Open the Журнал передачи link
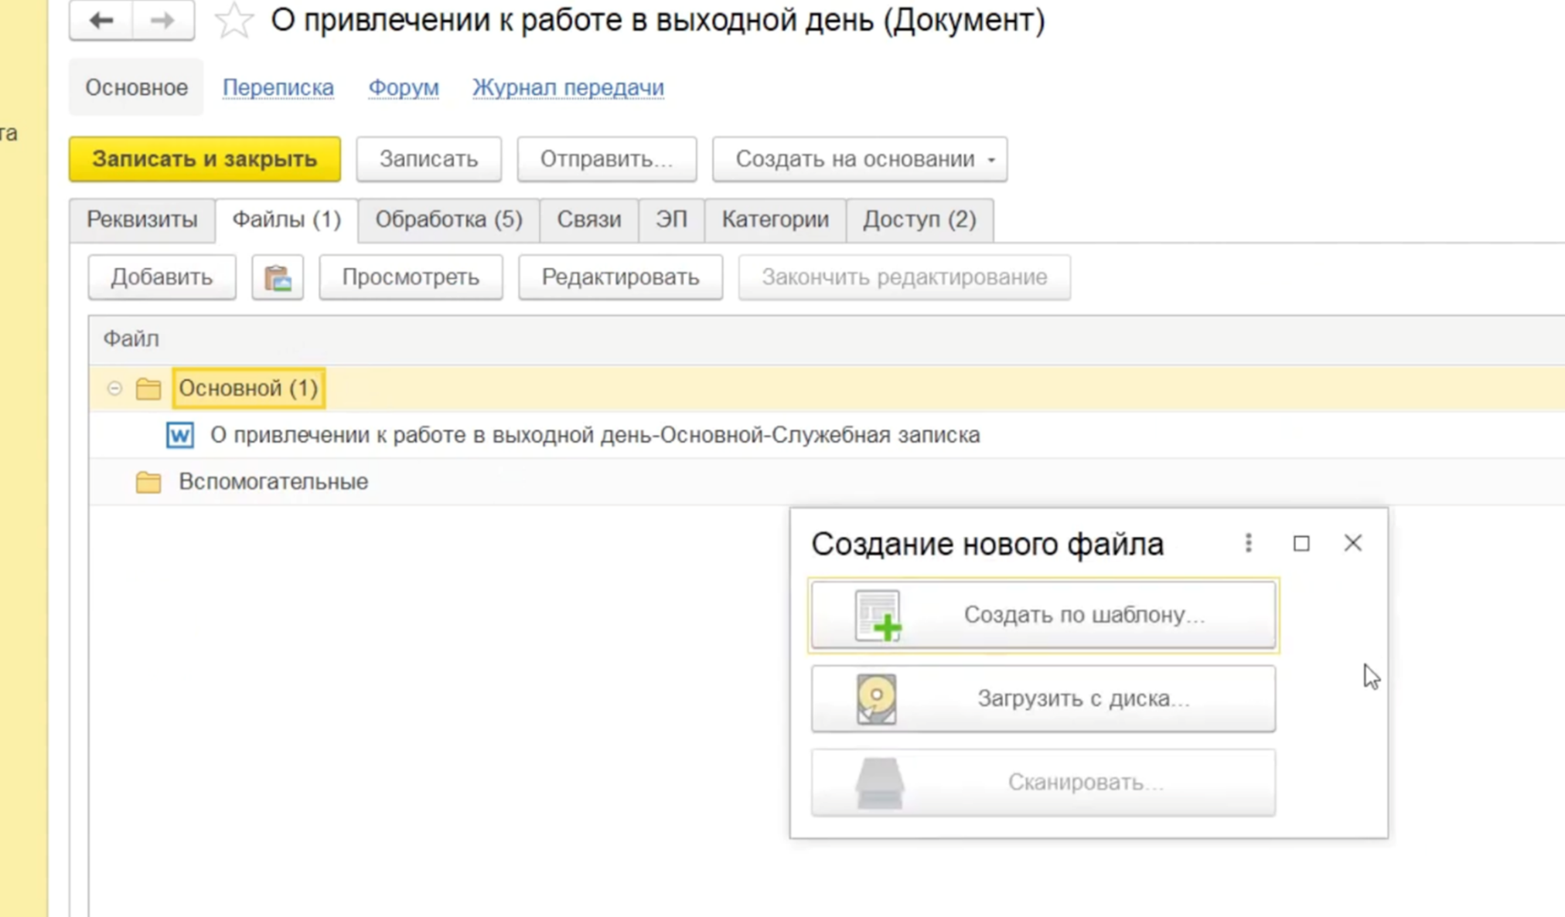The image size is (1565, 917). click(x=568, y=87)
